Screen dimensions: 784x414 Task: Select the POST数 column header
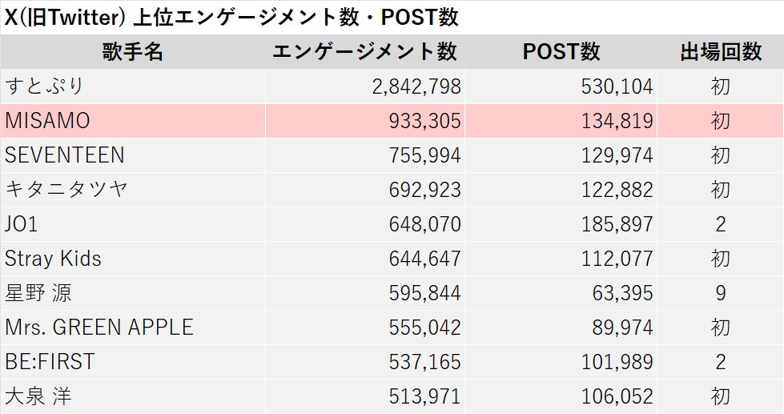pyautogui.click(x=561, y=52)
